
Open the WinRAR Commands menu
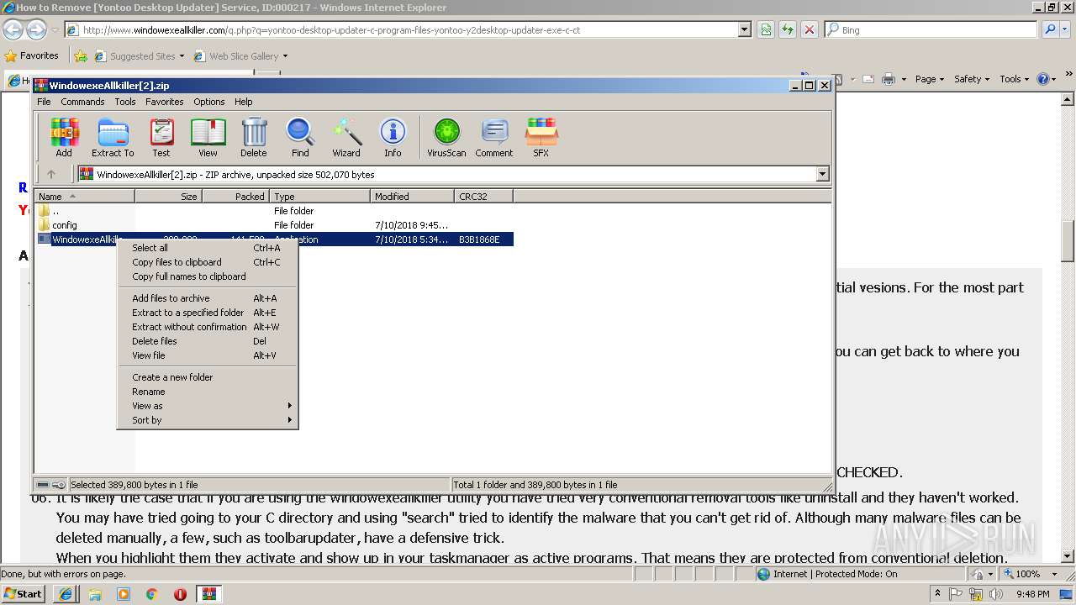(x=82, y=102)
